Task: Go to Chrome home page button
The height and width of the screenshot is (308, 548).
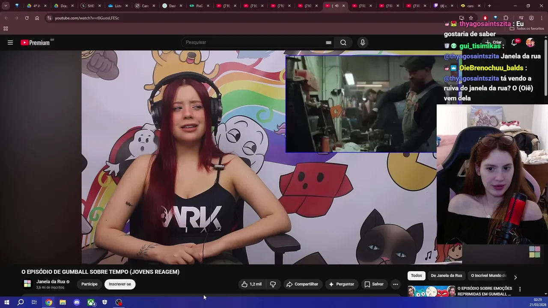Action: click(x=37, y=18)
